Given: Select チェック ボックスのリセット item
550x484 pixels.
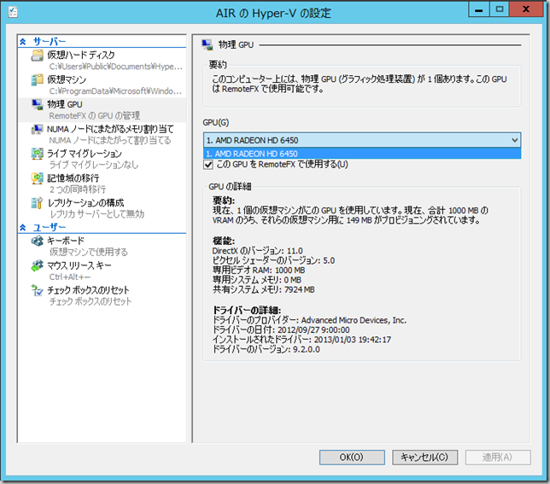Looking at the screenshot, I should pos(102,295).
